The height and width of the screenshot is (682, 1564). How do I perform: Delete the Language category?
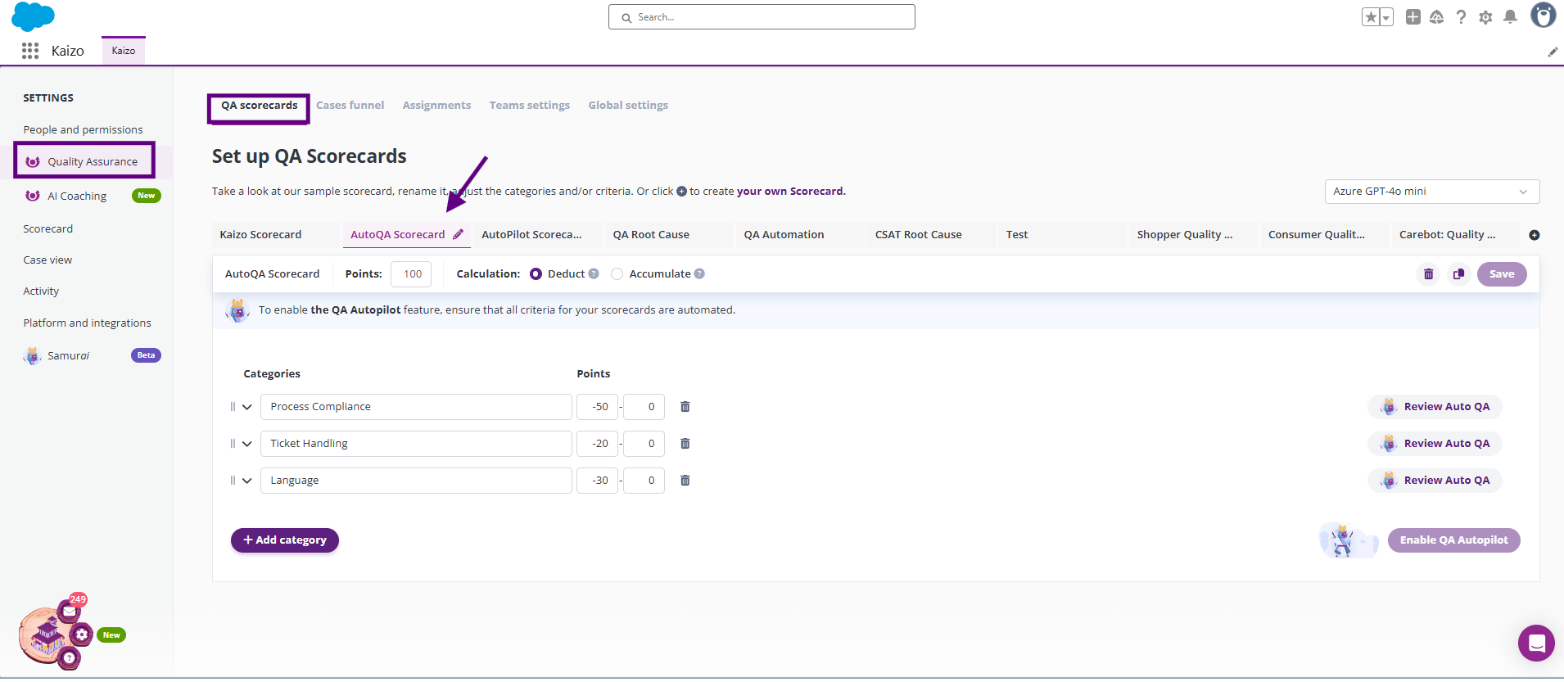685,481
